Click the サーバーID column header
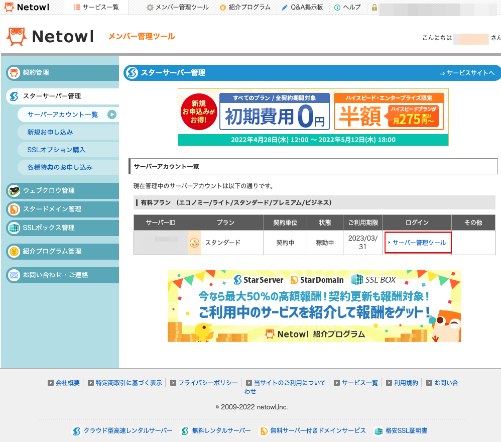The height and width of the screenshot is (442, 501). point(161,223)
